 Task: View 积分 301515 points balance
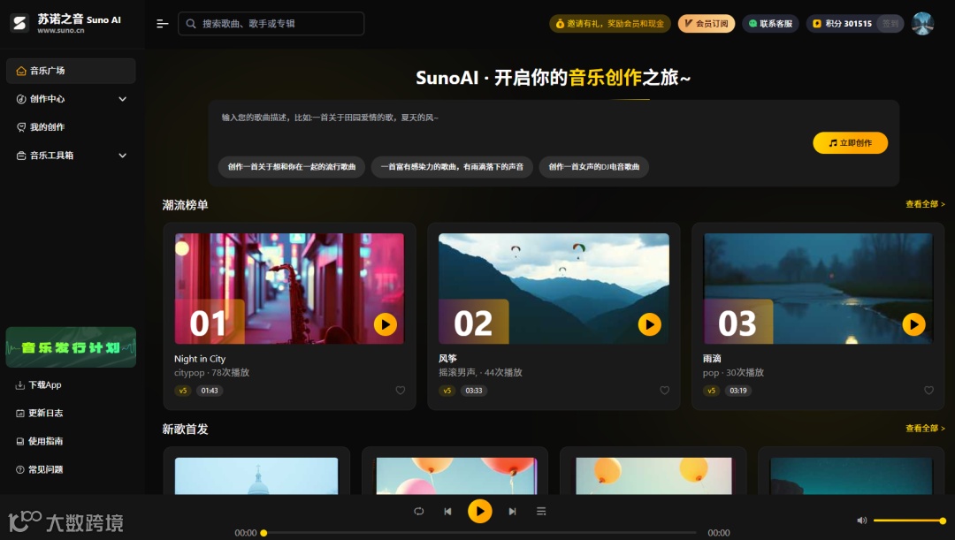pos(843,24)
